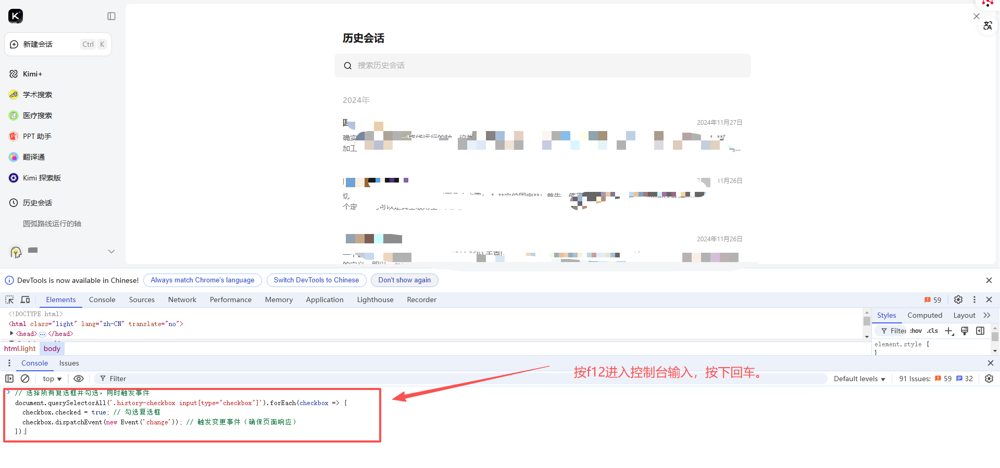Open the top context dropdown
The width and height of the screenshot is (1000, 468).
click(x=52, y=379)
